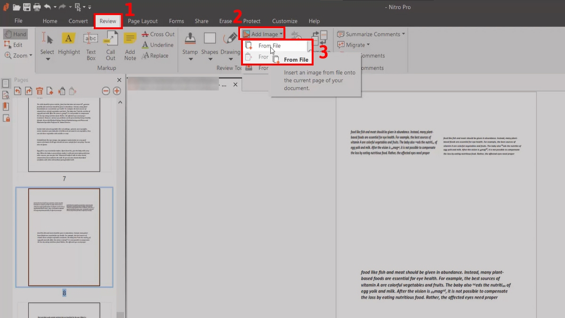The width and height of the screenshot is (565, 318).
Task: Select the Cross Out markup tool
Action: (x=158, y=34)
